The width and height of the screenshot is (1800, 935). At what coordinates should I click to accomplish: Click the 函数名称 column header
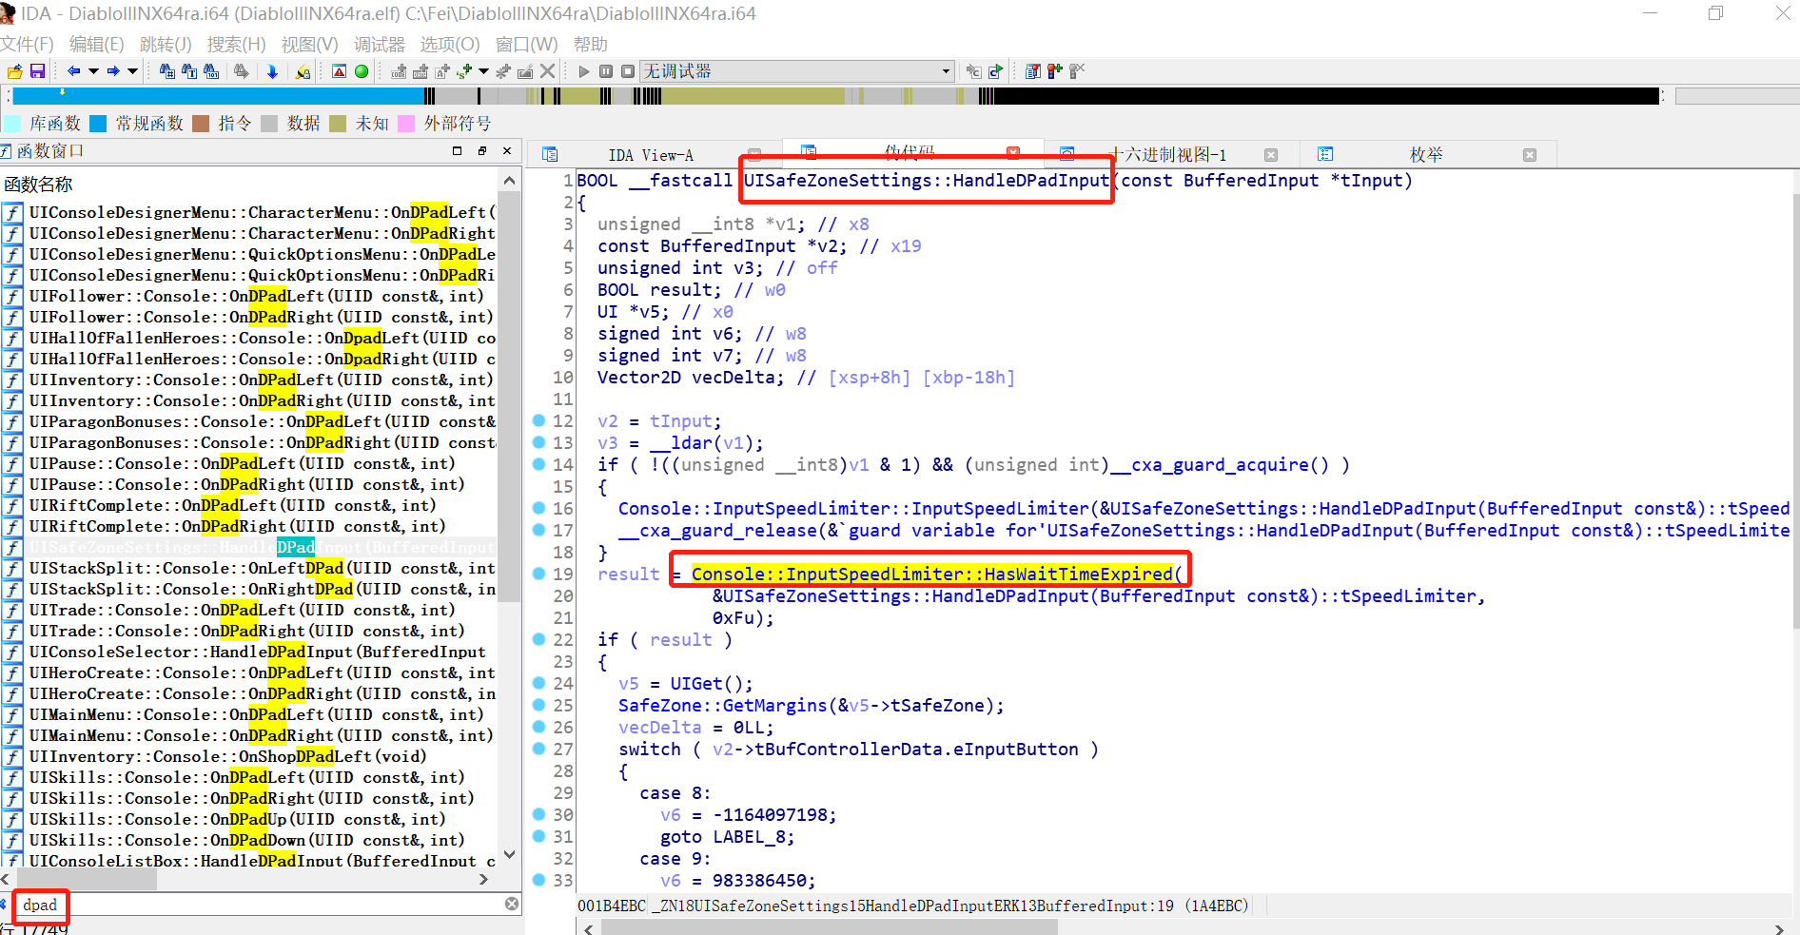(248, 184)
